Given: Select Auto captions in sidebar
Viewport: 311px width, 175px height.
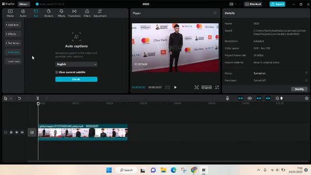Looking at the screenshot, I should point(13,52).
